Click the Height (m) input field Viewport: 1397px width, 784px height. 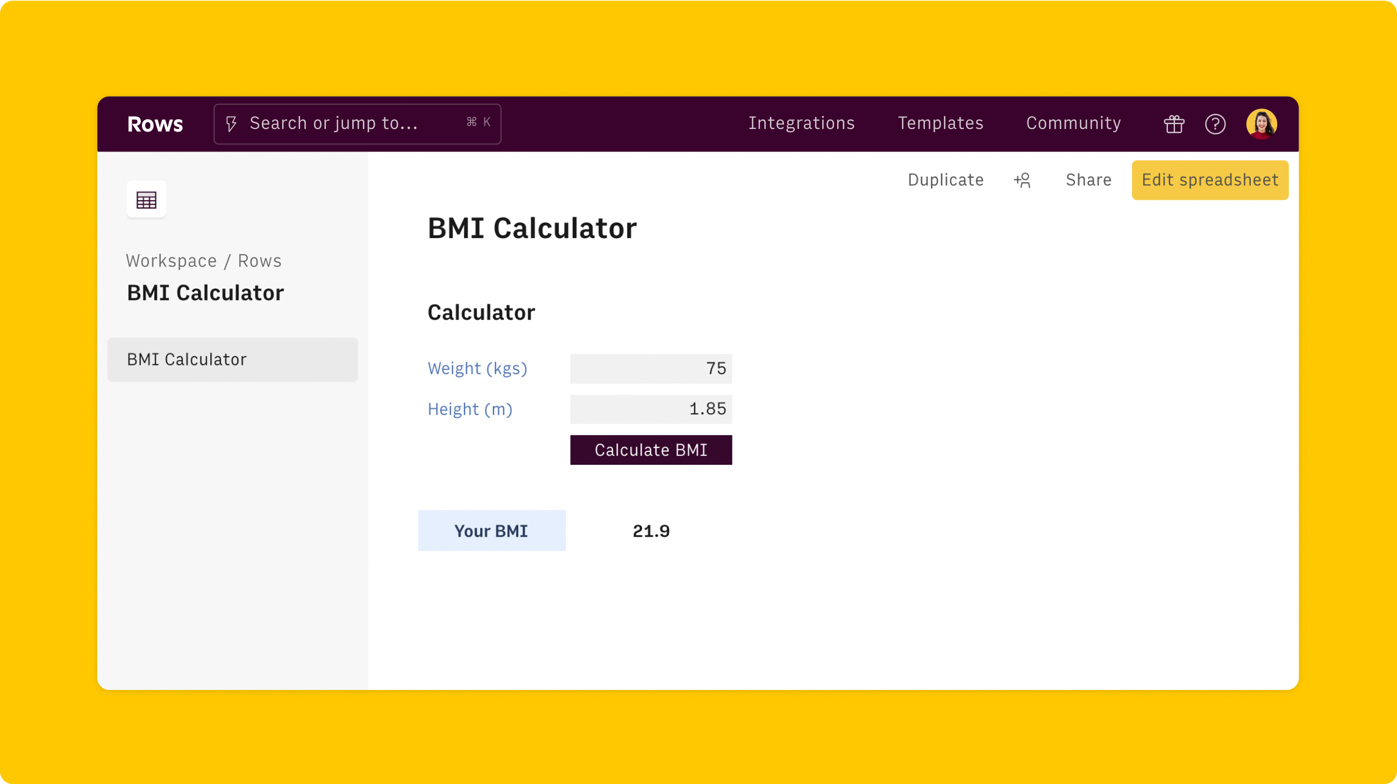[x=651, y=409]
